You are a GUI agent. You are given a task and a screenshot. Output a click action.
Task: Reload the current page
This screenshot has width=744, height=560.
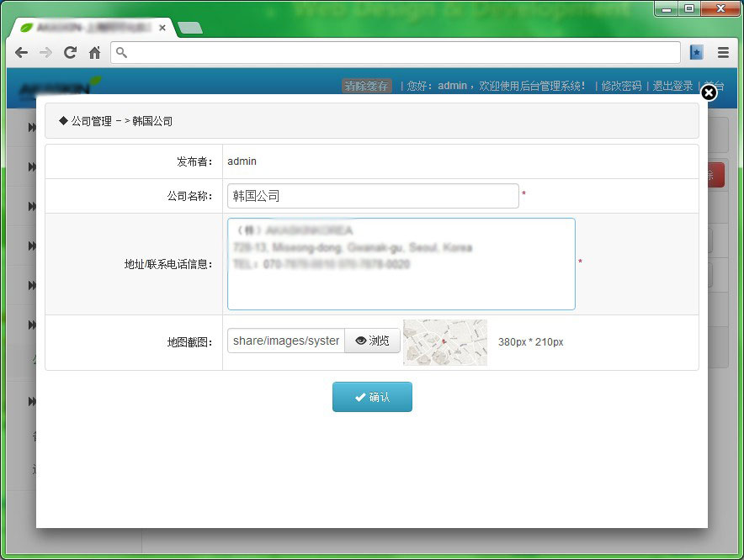pyautogui.click(x=70, y=52)
